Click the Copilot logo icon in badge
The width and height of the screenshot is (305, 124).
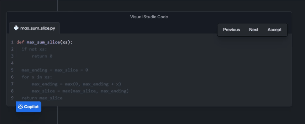click(x=20, y=107)
